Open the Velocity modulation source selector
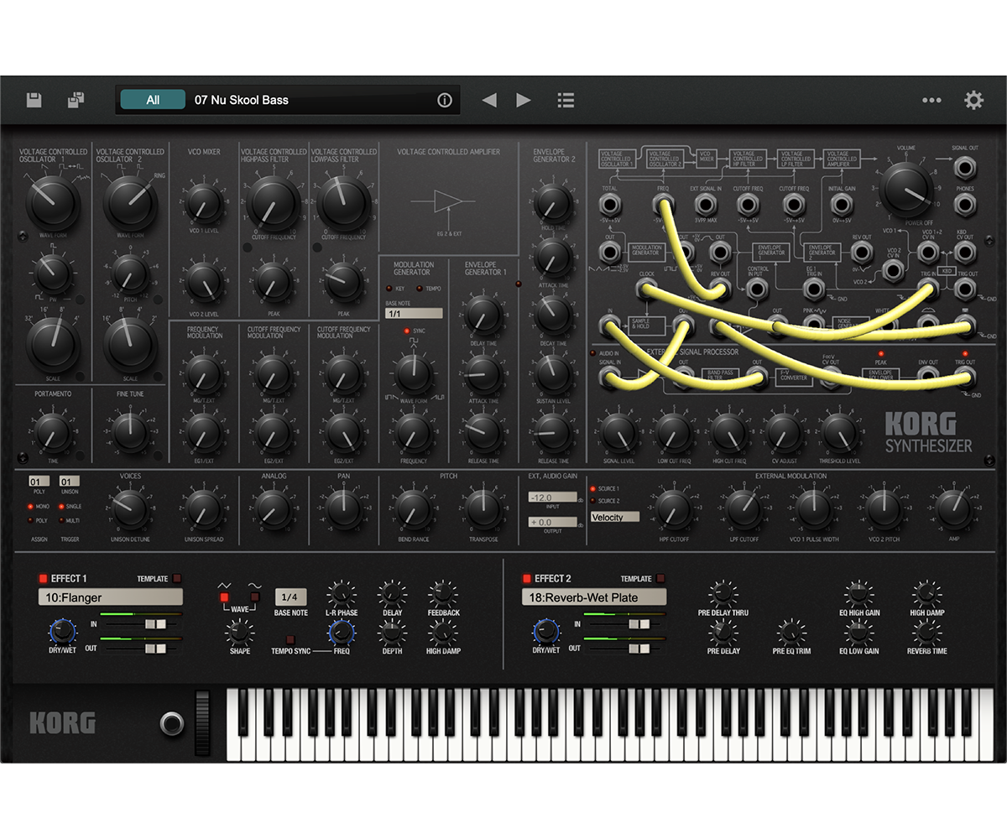This screenshot has width=1007, height=839. click(614, 517)
